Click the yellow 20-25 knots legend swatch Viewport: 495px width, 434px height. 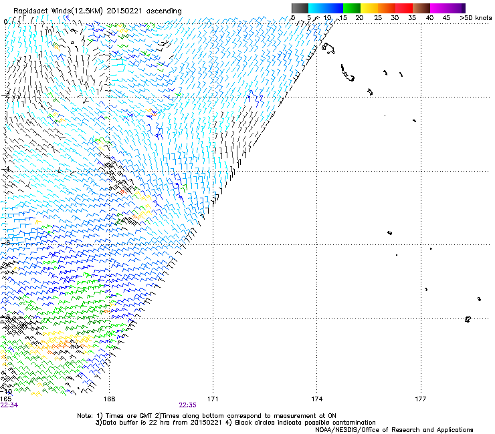369,8
